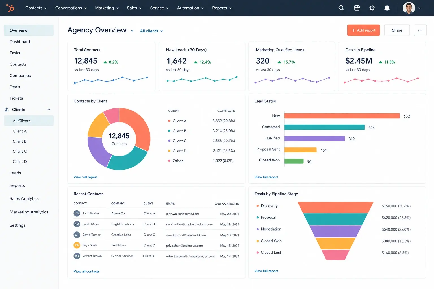
Task: Collapse the Clients sidebar section chevron
Action: [49, 110]
